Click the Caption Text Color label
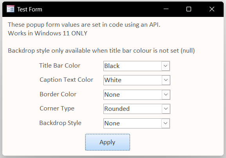Screen dimensions: 226x158 point(67,80)
